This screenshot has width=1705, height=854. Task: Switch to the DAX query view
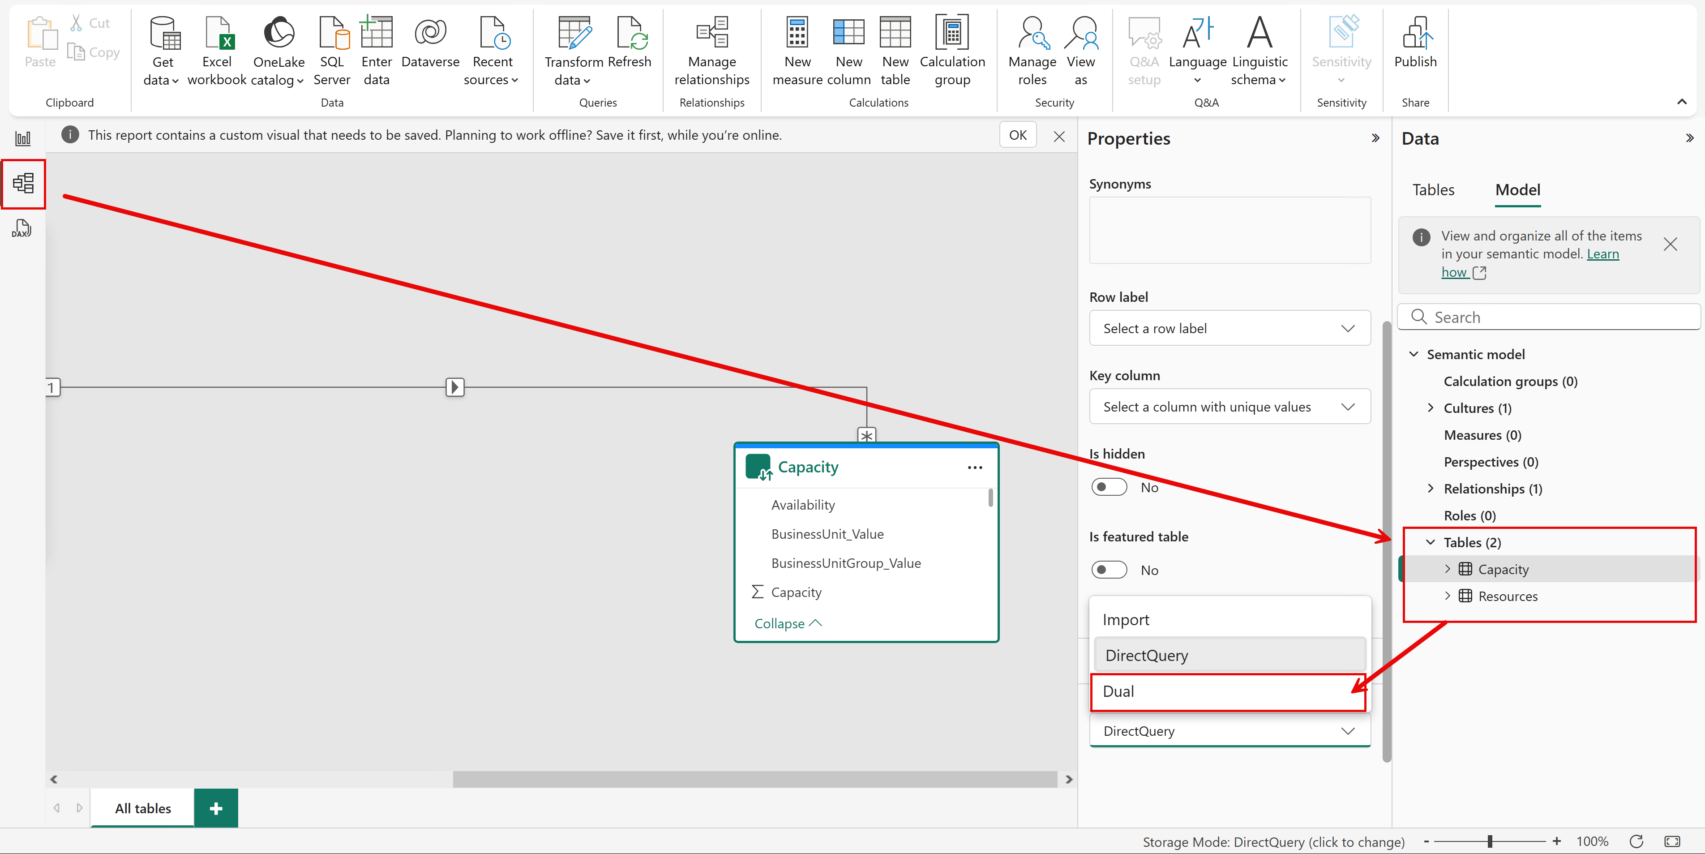coord(22,228)
